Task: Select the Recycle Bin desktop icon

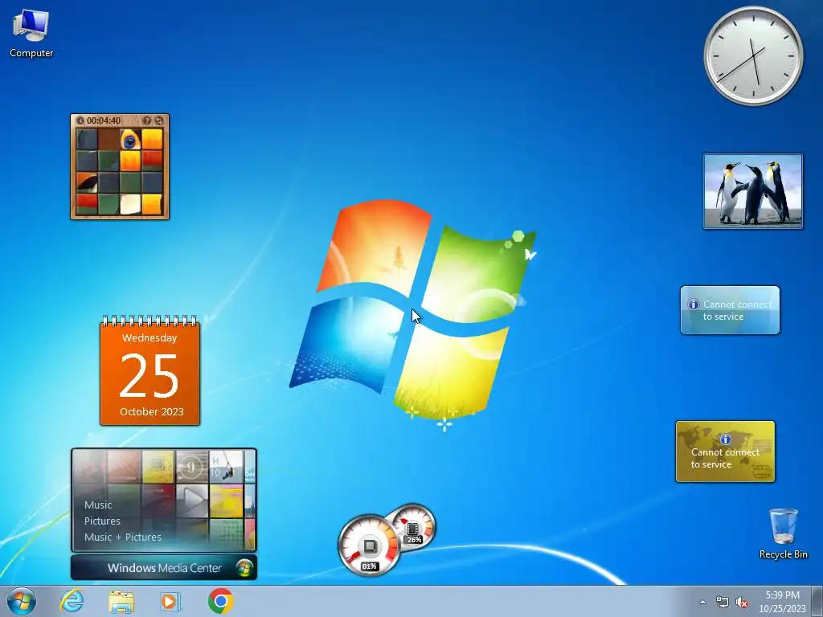Action: (783, 533)
